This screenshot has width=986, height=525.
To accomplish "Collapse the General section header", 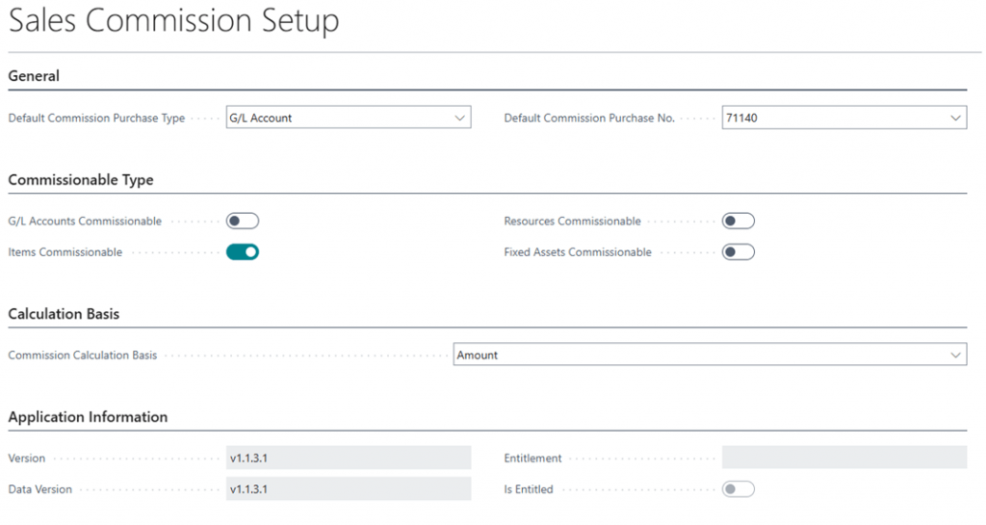I will 34,76.
